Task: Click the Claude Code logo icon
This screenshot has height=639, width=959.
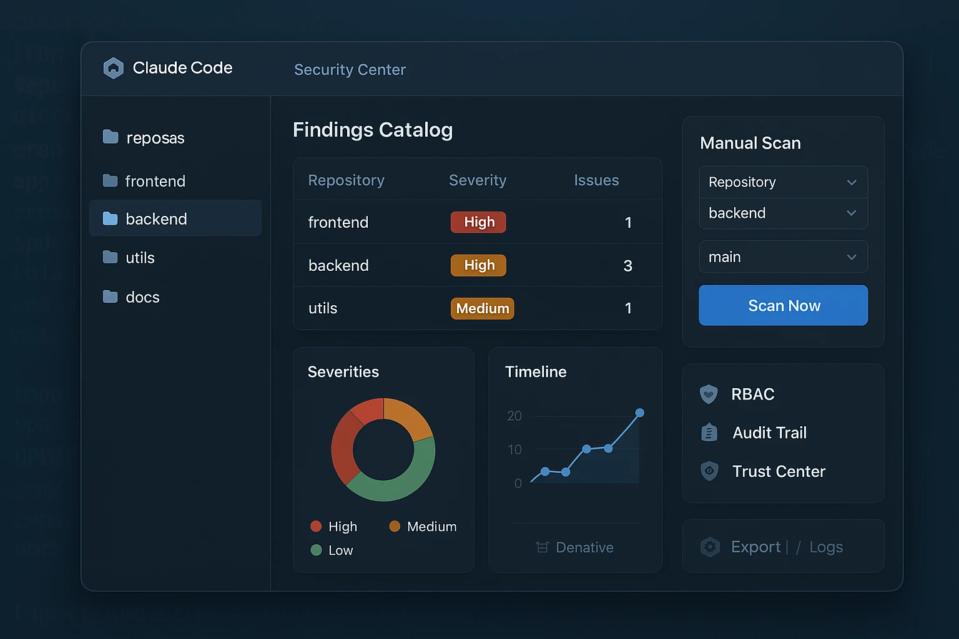Action: [113, 68]
